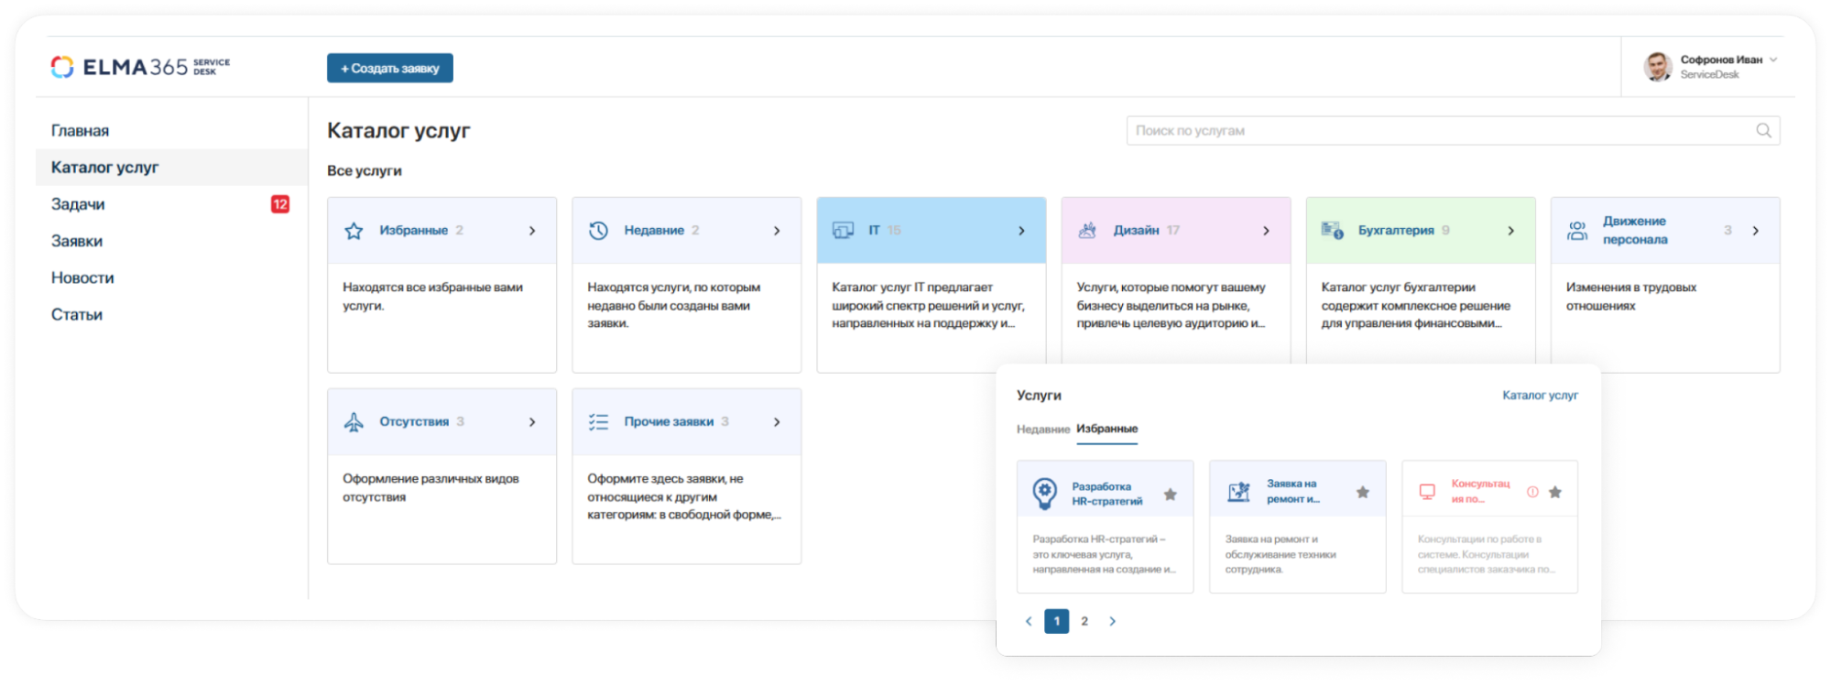Click the Дизайн category icon
Viewport: 1831px width, 686px height.
[1087, 231]
